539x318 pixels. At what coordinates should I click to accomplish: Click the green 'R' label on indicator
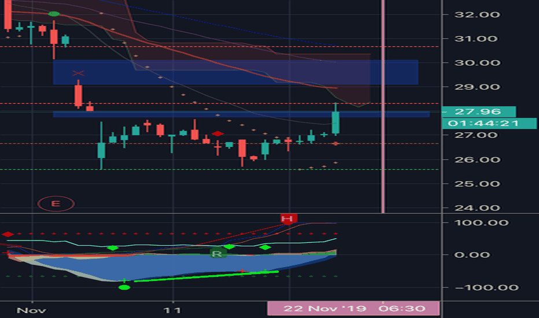tap(217, 254)
